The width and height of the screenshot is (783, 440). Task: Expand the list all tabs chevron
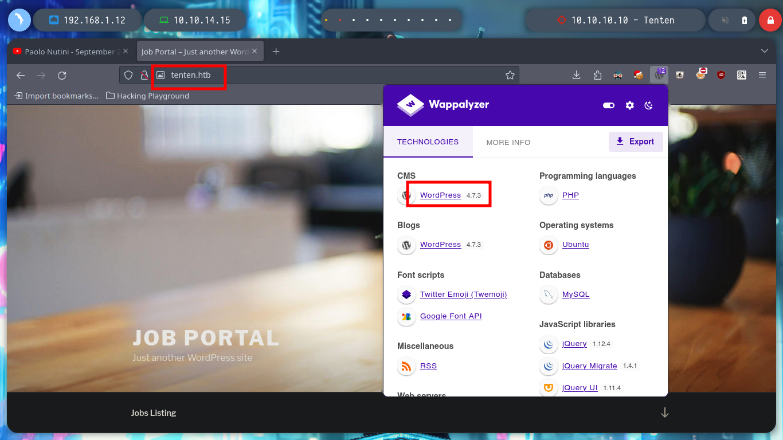(764, 51)
